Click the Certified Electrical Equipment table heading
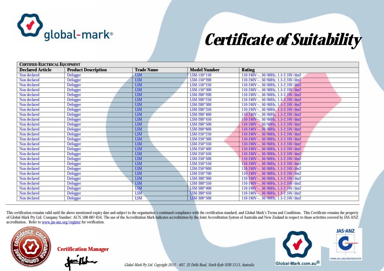 (50, 65)
